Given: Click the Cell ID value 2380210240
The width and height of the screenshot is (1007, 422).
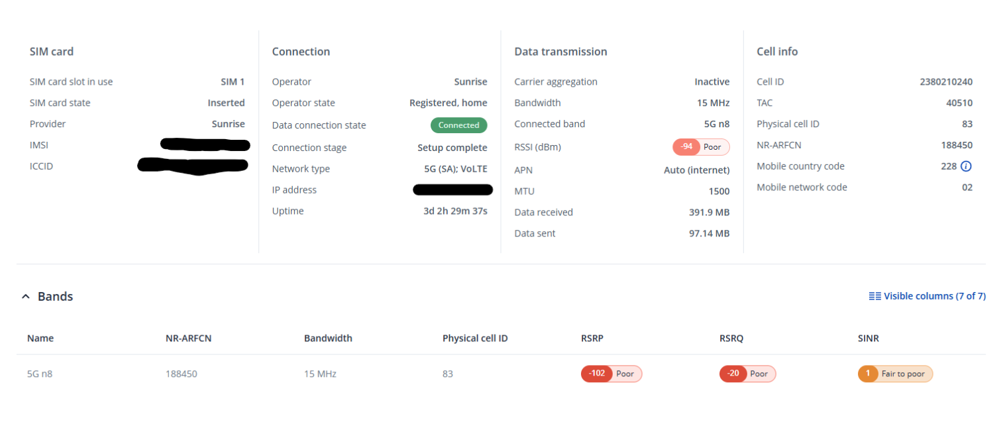Looking at the screenshot, I should tap(946, 82).
